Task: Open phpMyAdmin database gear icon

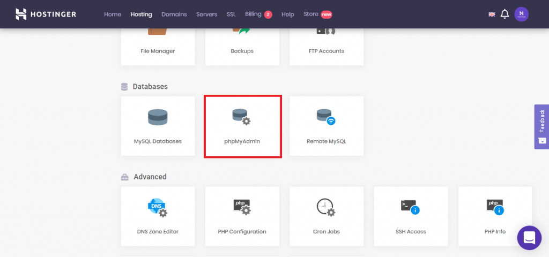Action: pyautogui.click(x=242, y=117)
